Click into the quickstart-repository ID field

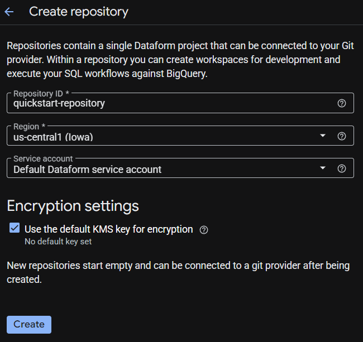pyautogui.click(x=180, y=103)
